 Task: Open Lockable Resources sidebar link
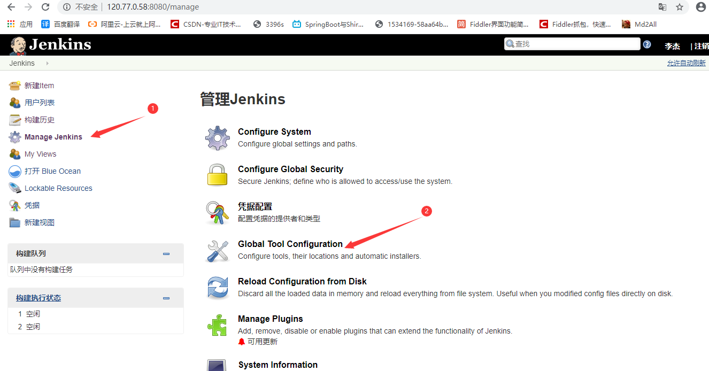point(58,188)
